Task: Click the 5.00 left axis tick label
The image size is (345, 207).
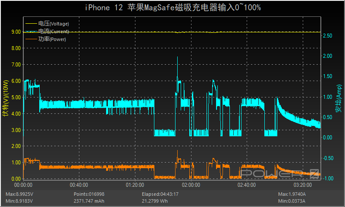Action: tap(16, 97)
